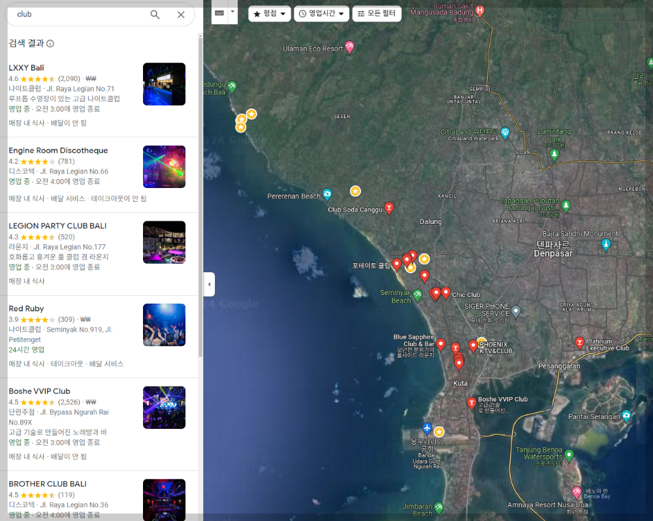The image size is (653, 521).
Task: Click the Seminyak Beach marker
Action: click(417, 295)
